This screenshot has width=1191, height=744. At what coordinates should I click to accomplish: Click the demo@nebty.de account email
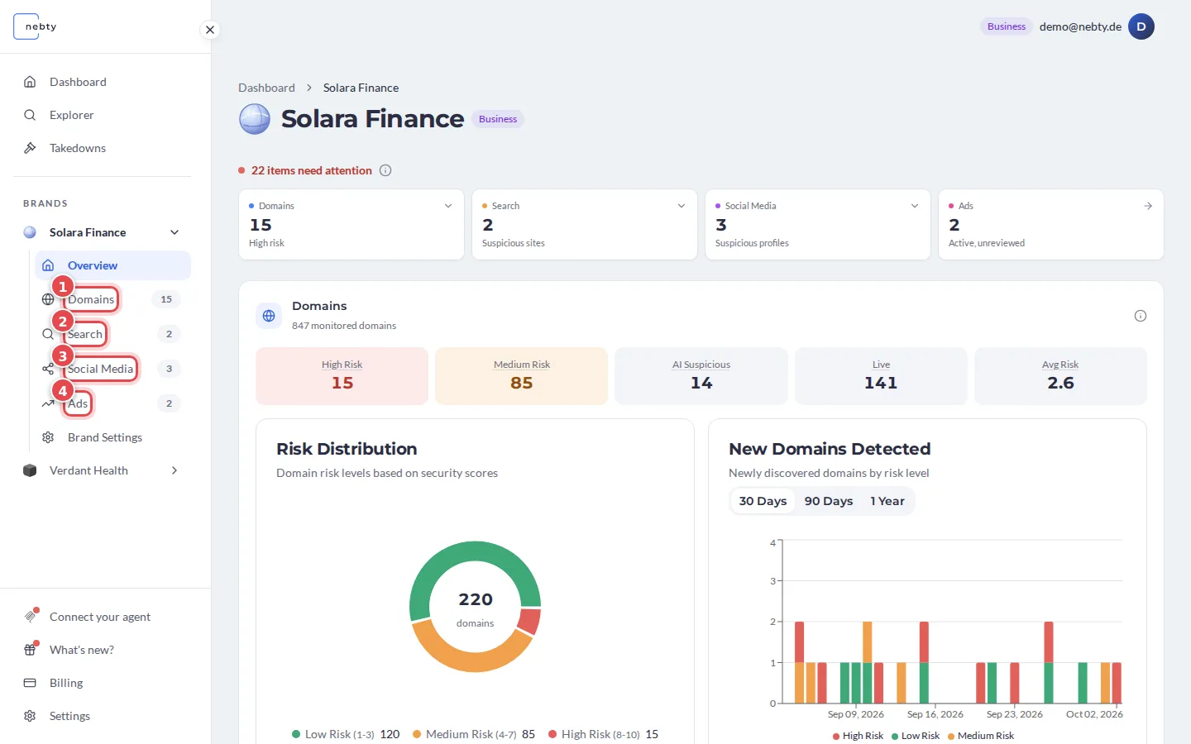coord(1080,26)
